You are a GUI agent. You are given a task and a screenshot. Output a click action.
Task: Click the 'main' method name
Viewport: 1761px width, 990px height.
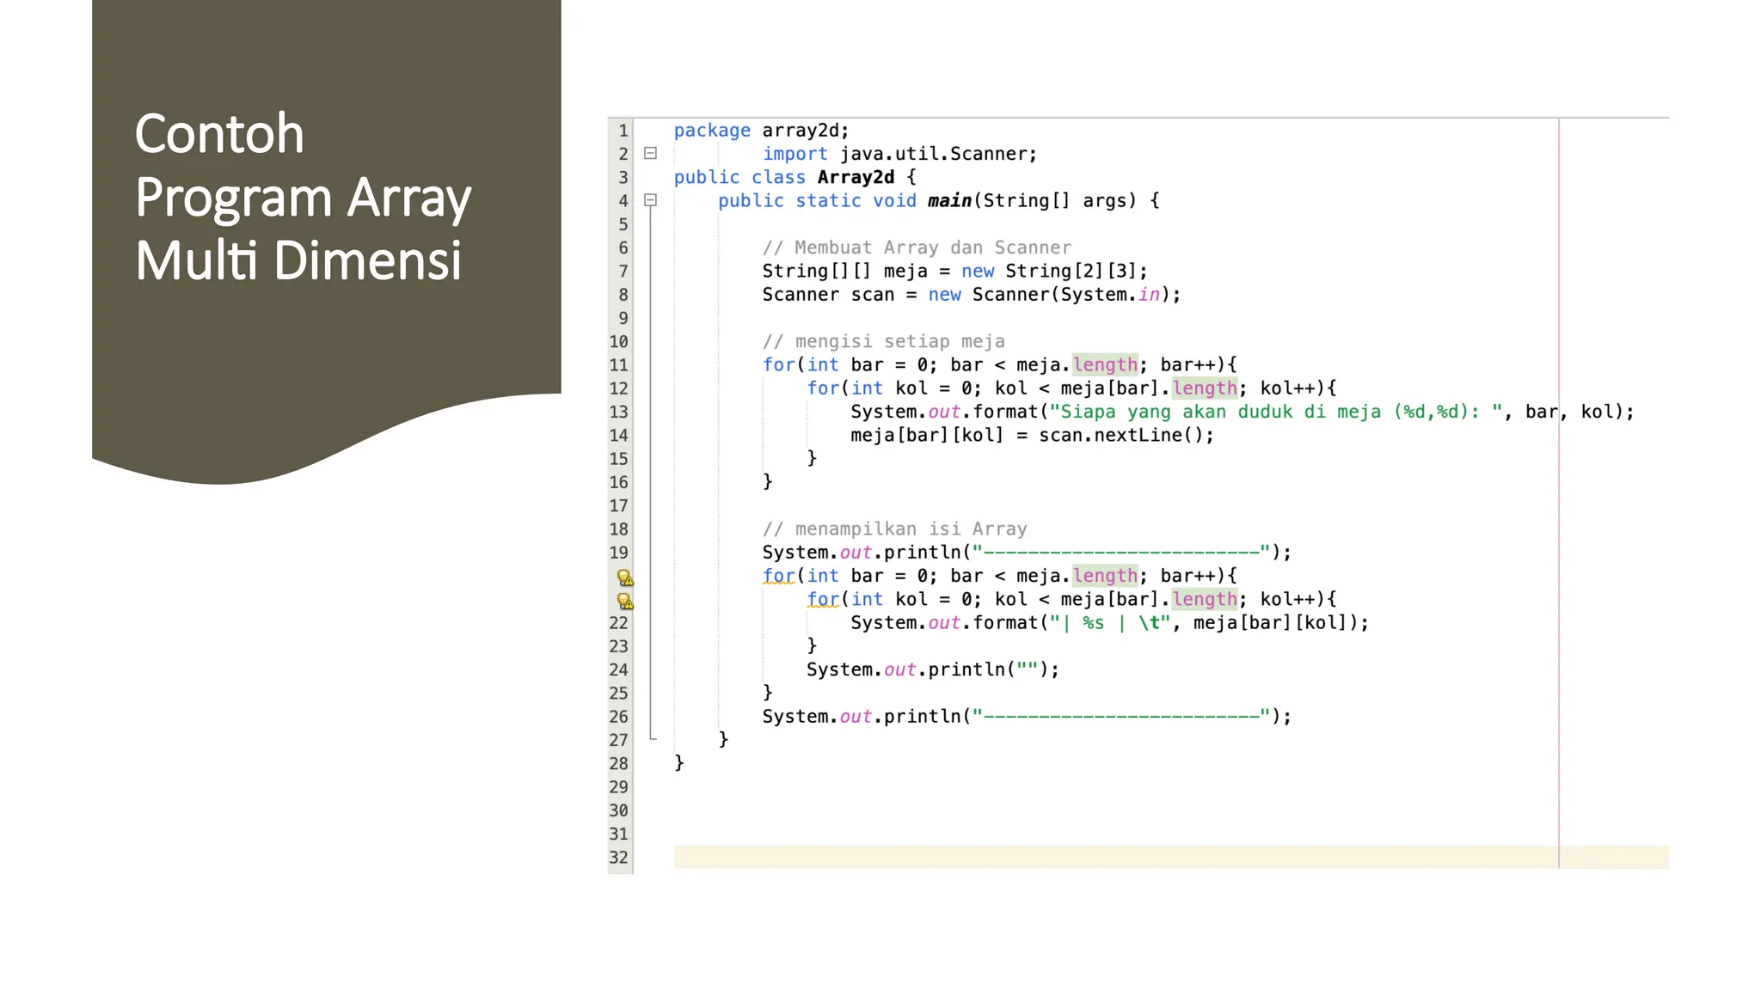tap(949, 200)
